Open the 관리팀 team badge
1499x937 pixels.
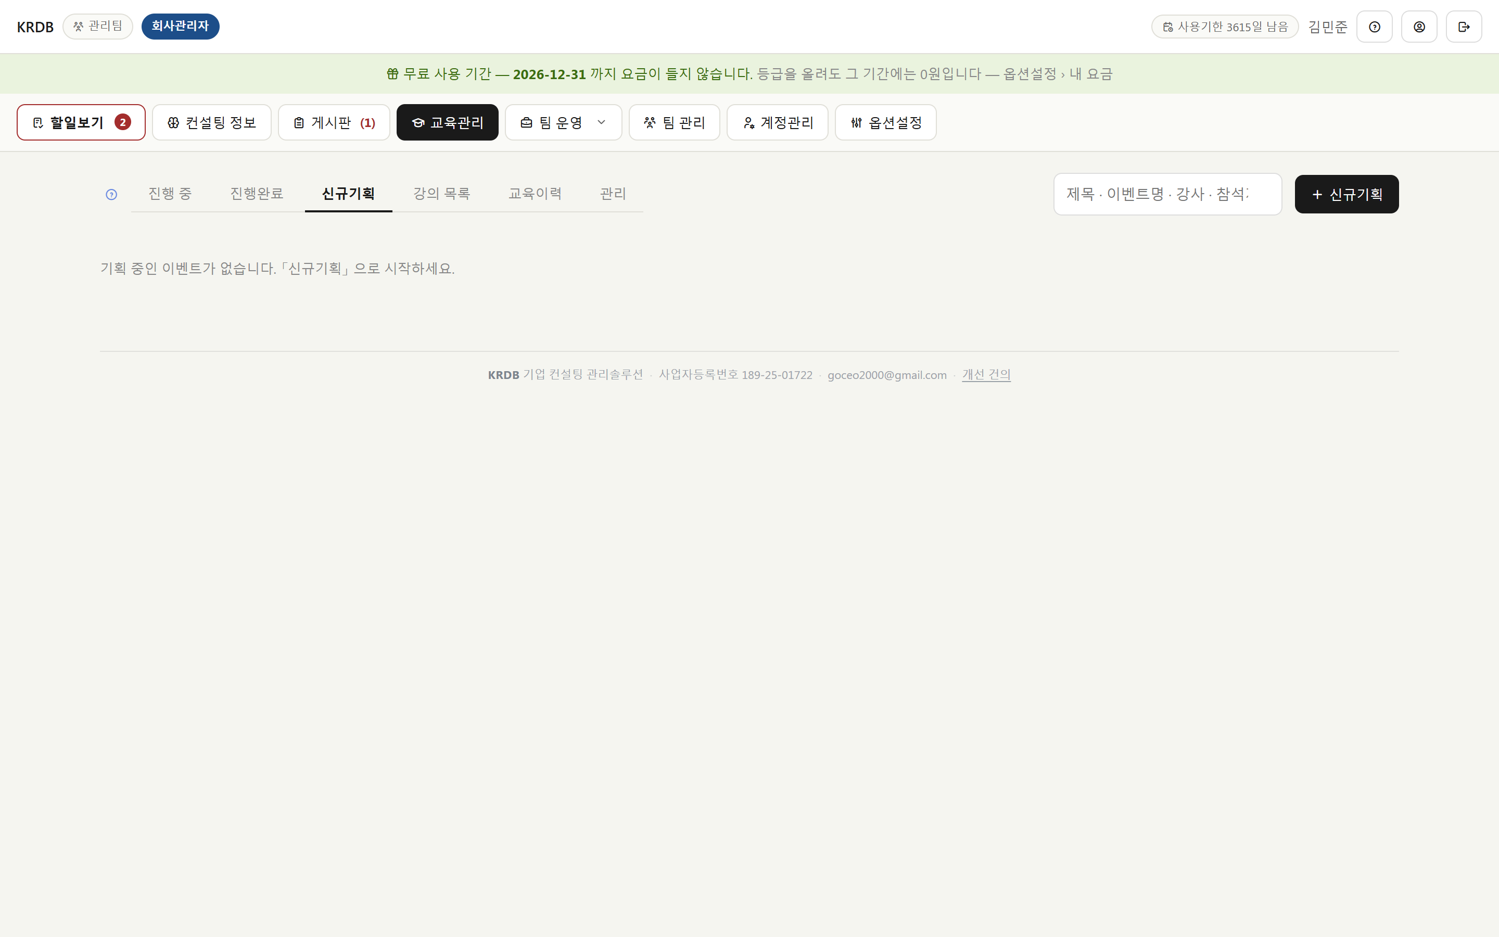[x=98, y=27]
